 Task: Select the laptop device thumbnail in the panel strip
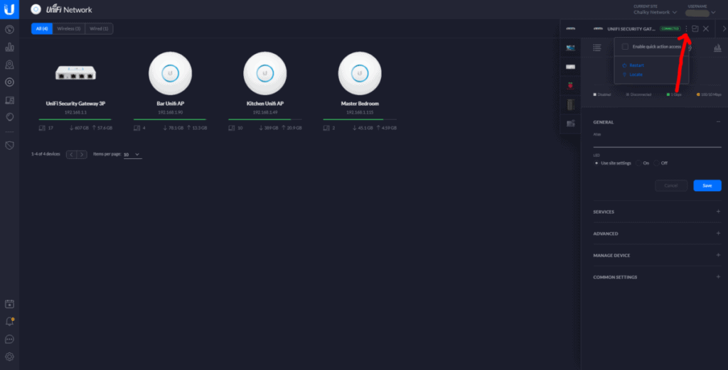coord(571,48)
